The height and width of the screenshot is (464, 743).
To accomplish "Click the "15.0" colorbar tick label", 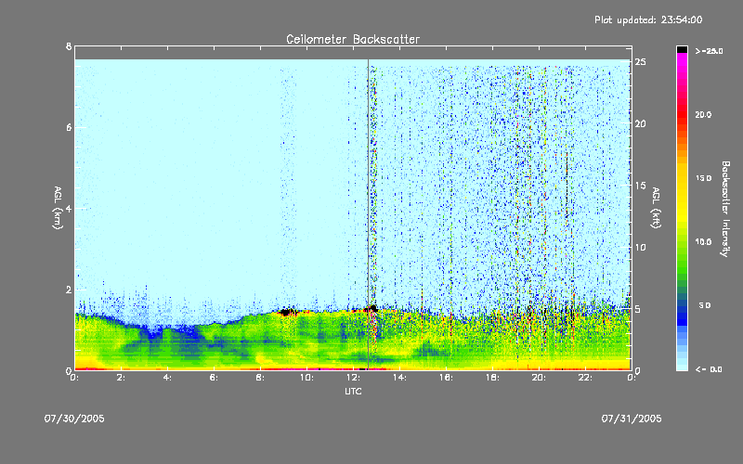I will 703,178.
